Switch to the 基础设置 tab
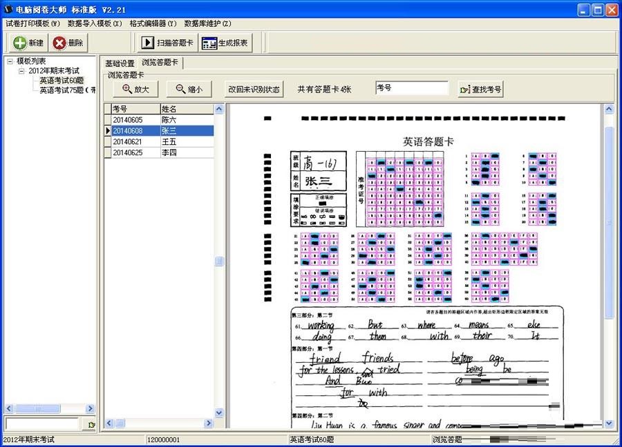The height and width of the screenshot is (447, 622). (x=122, y=62)
